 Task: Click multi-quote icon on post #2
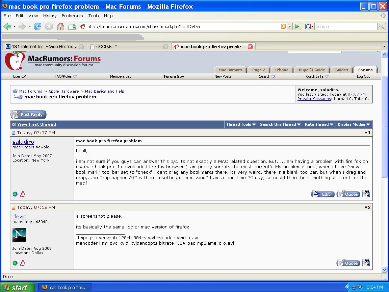(x=366, y=263)
